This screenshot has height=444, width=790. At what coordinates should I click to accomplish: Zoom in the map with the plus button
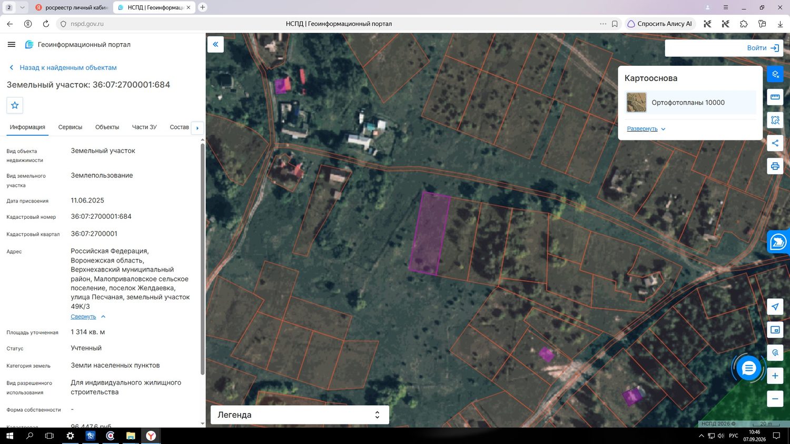pos(775,376)
